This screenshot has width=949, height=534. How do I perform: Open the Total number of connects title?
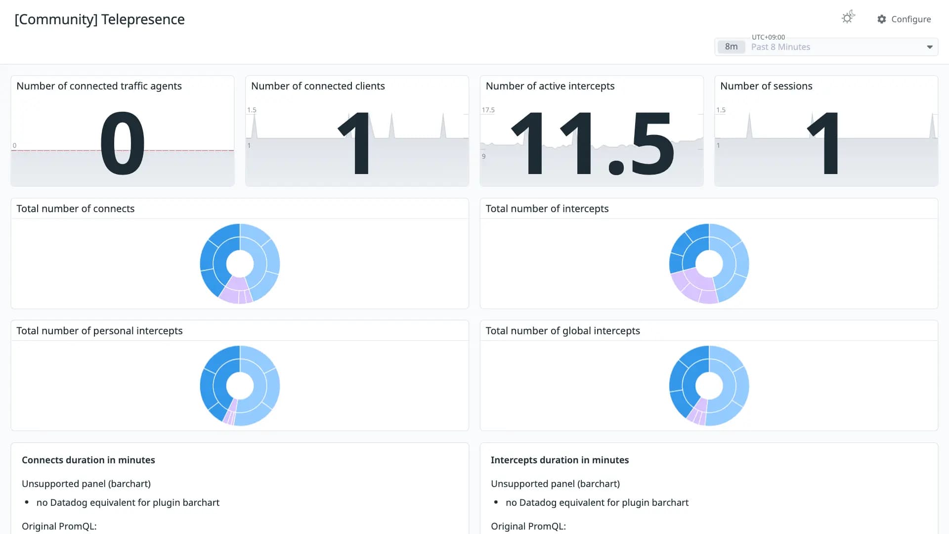pyautogui.click(x=76, y=209)
